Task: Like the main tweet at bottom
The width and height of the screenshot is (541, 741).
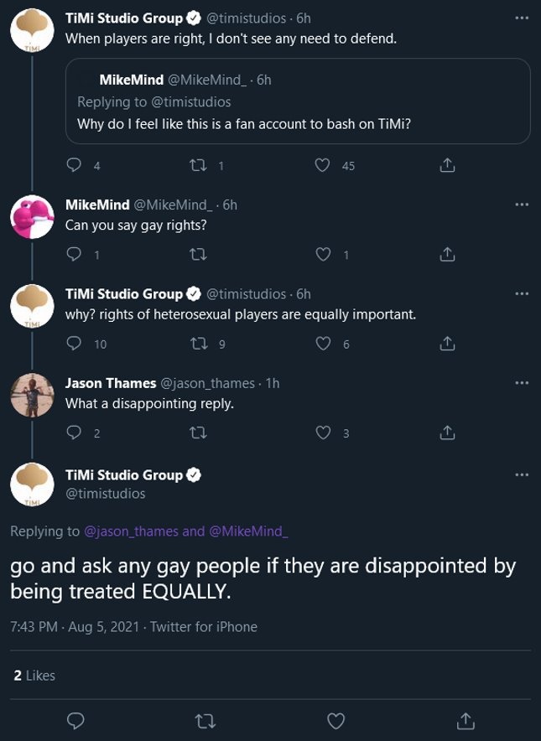Action: point(336,720)
